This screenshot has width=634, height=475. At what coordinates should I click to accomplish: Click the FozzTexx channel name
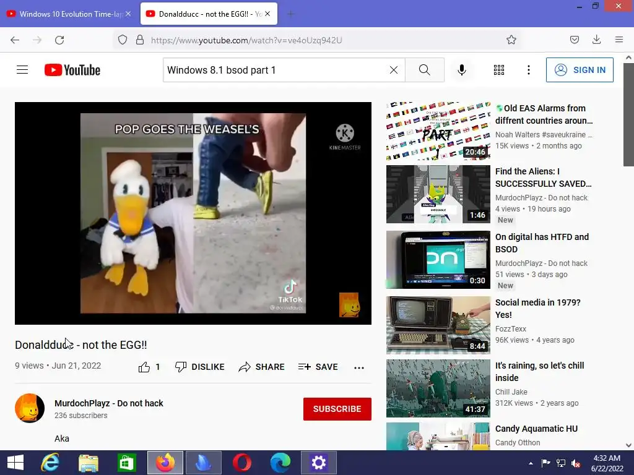click(x=510, y=329)
